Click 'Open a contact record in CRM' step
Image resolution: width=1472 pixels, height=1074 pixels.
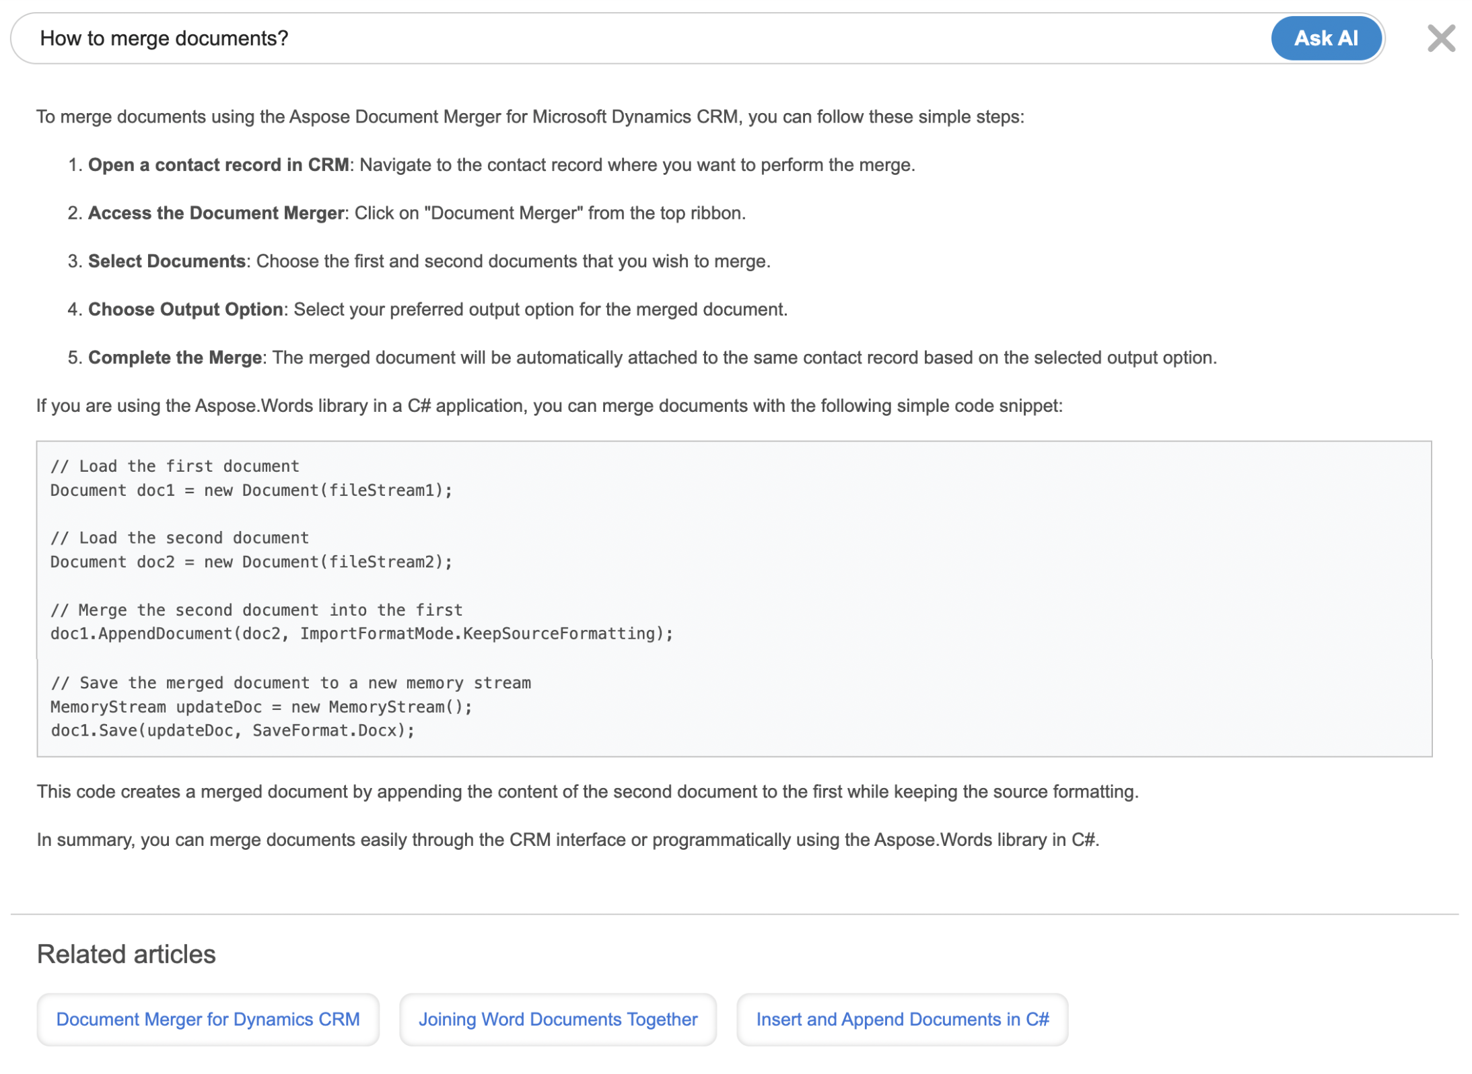[218, 165]
